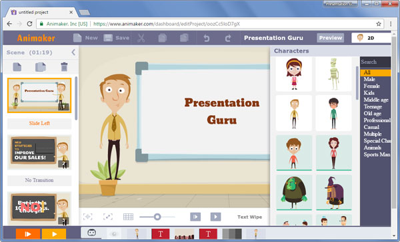Click the fullscreen expand icon below the canvas
The width and height of the screenshot is (400, 242).
coord(108,217)
